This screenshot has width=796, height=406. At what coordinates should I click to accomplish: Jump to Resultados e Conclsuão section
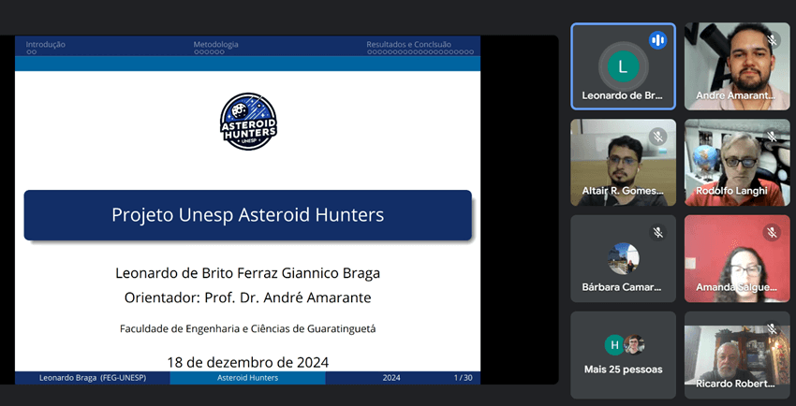click(408, 45)
